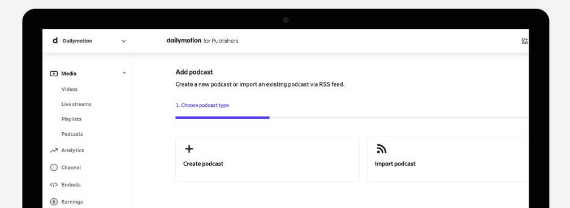Choose the Create podcast card
Screen dimensions: 570x208
point(267,159)
